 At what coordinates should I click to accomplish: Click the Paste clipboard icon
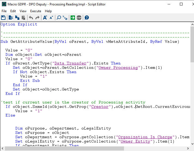[23, 18]
